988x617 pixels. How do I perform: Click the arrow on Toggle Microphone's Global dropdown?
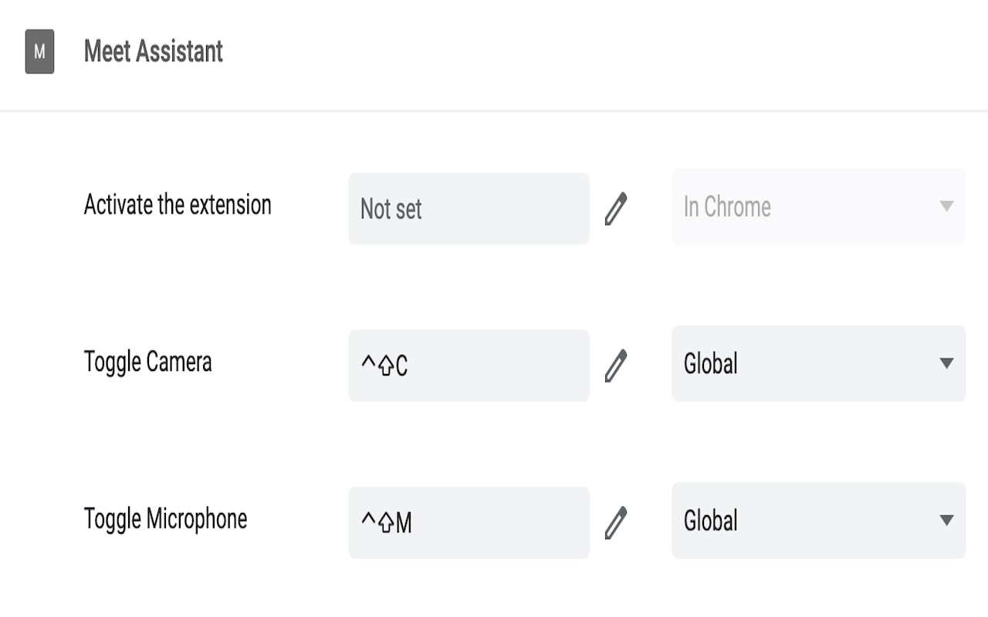pos(946,521)
